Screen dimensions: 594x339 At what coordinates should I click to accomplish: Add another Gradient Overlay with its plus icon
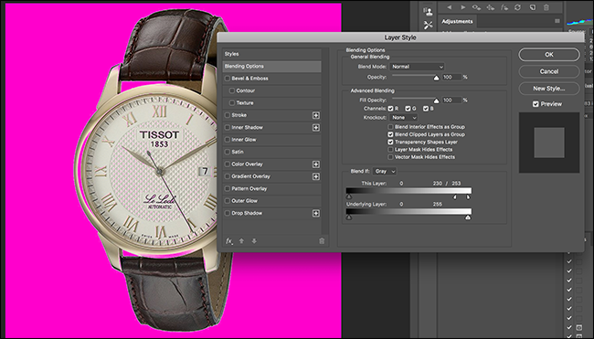pyautogui.click(x=316, y=176)
